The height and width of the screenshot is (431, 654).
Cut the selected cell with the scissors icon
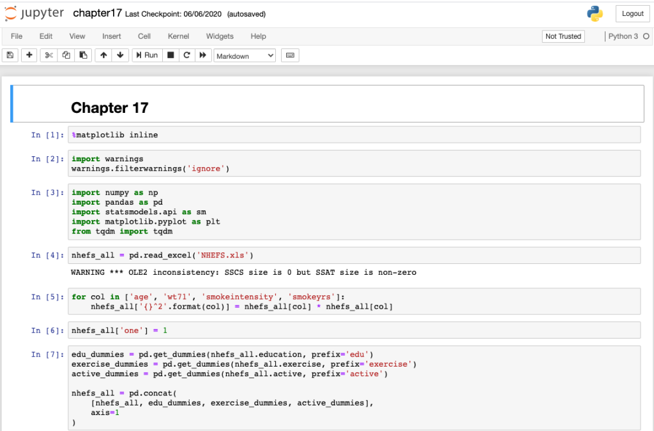click(48, 55)
